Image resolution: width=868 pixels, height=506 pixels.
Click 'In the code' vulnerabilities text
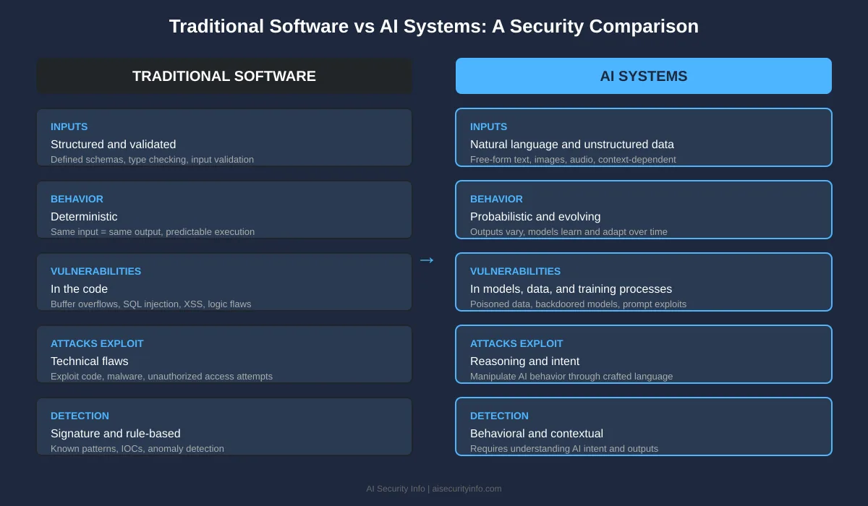pos(80,289)
